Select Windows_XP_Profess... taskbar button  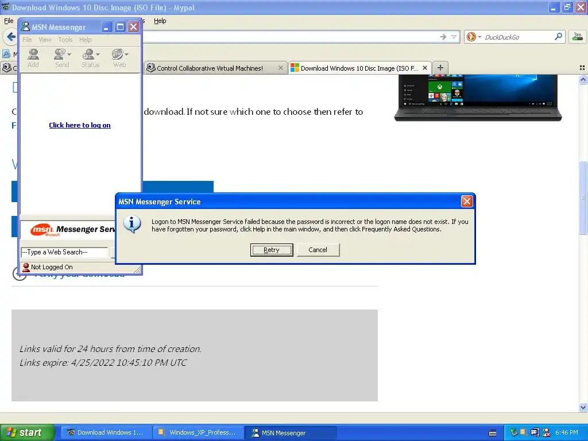tap(198, 433)
